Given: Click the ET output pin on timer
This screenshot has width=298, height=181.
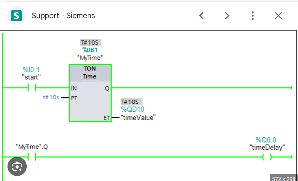Looking at the screenshot, I should click(x=107, y=118).
